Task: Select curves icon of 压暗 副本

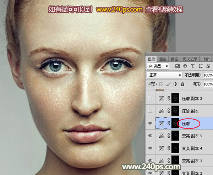Action: pyautogui.click(x=161, y=111)
